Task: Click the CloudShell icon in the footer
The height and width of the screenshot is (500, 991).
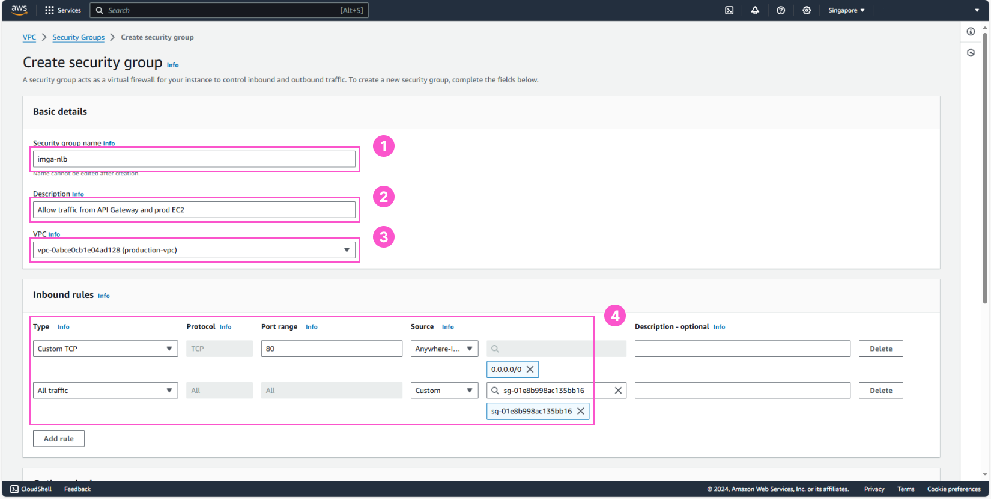Action: coord(14,489)
